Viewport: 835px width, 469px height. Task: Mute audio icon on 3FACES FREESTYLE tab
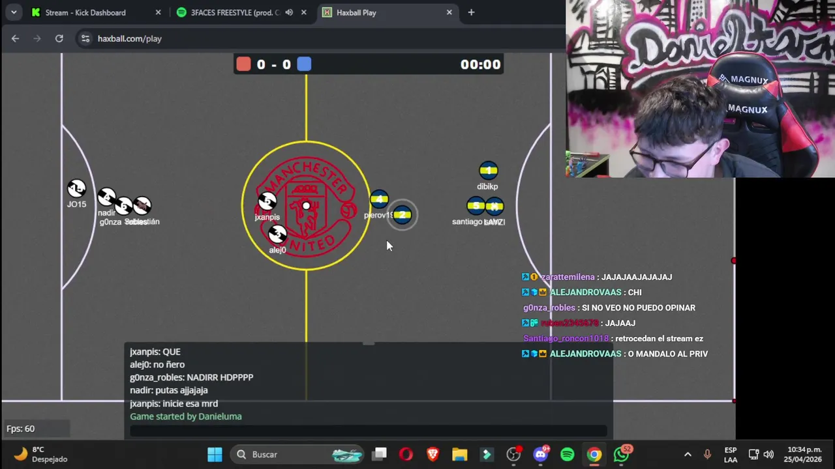click(289, 12)
